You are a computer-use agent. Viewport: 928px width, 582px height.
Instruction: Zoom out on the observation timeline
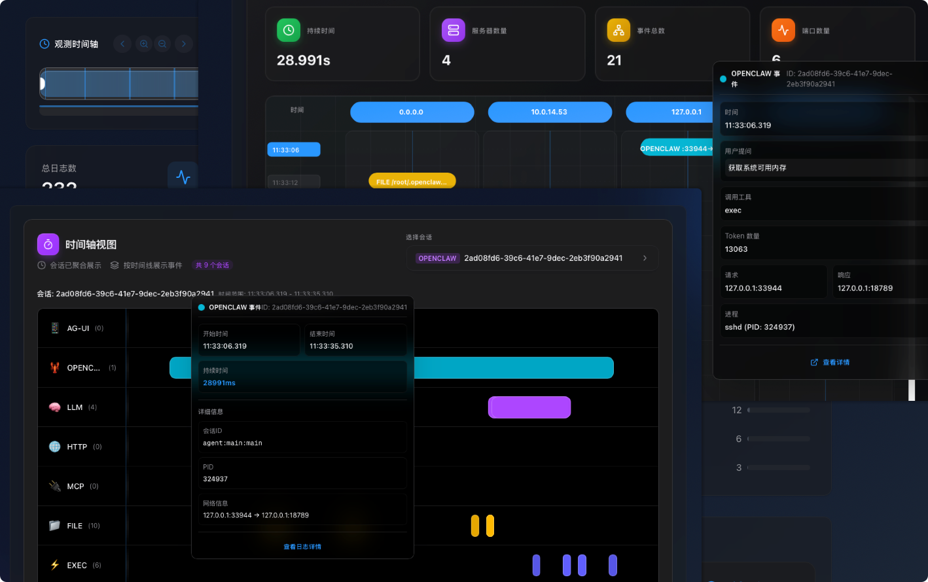162,44
